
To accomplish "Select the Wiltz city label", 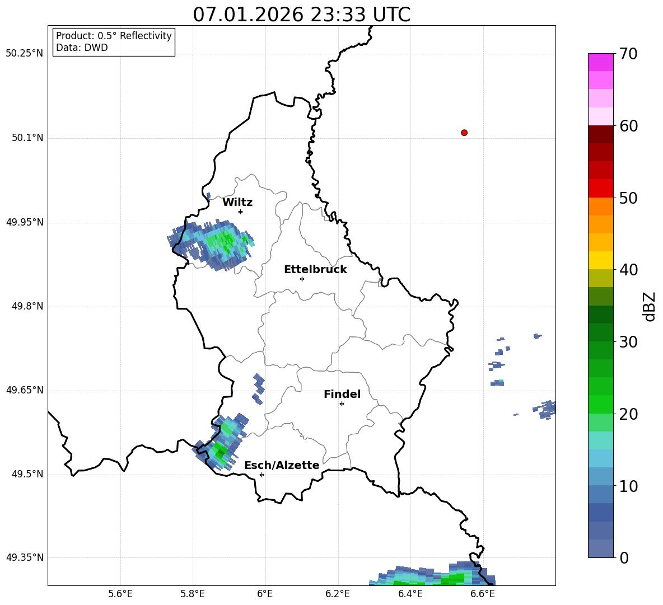I will tap(237, 203).
